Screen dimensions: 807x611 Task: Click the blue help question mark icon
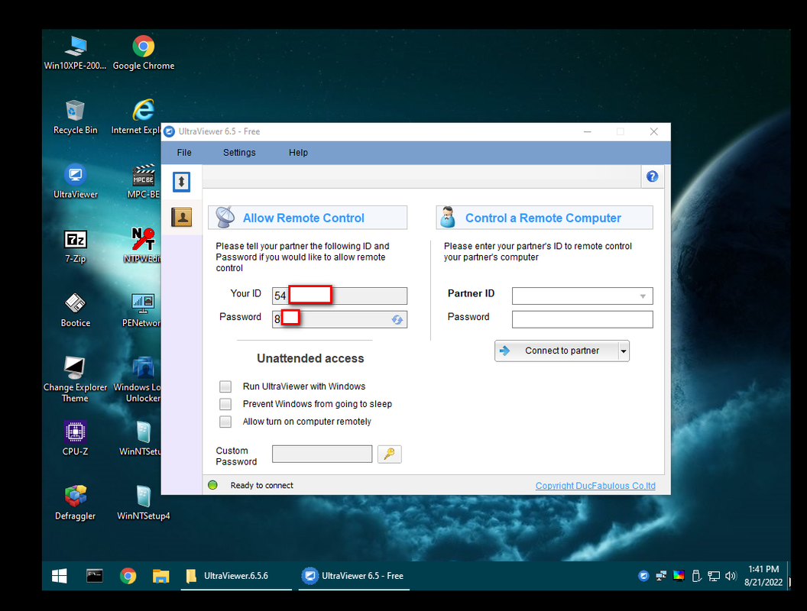click(x=652, y=176)
